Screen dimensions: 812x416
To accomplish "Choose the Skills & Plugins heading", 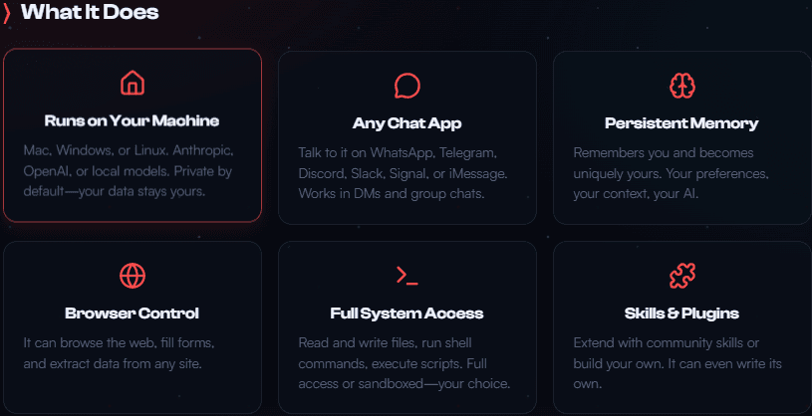I will point(681,312).
